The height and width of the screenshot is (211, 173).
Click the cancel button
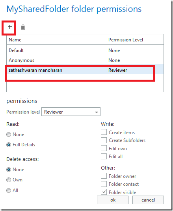pyautogui.click(x=148, y=200)
